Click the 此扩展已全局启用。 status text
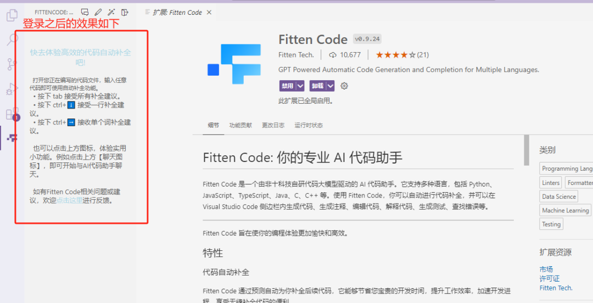 coord(306,102)
